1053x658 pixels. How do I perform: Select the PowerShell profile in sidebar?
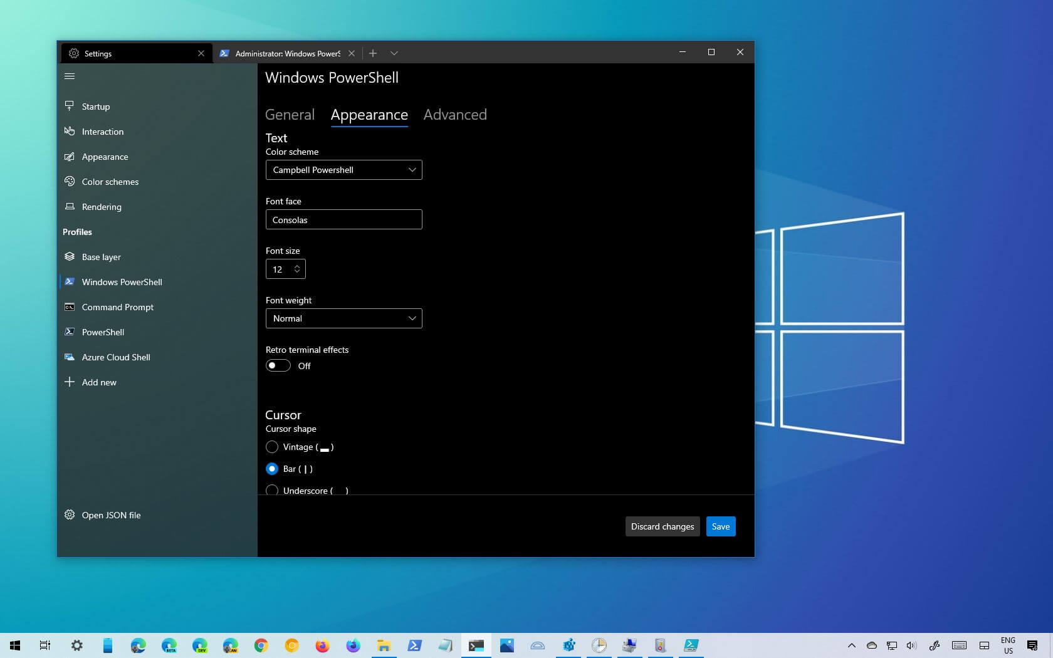click(x=157, y=332)
